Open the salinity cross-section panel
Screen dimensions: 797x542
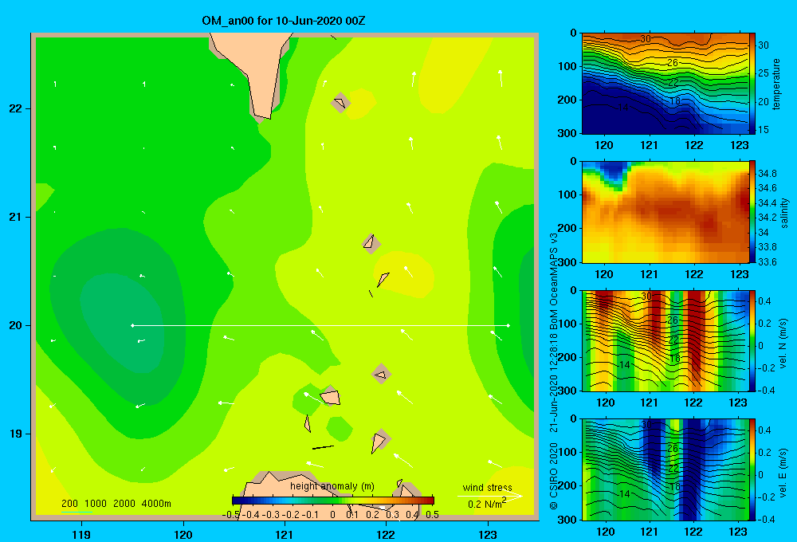665,212
